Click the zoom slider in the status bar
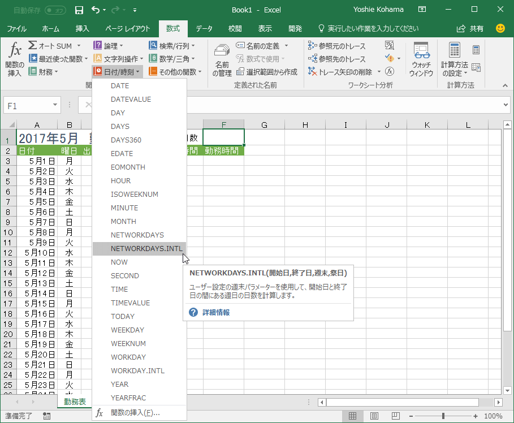 (x=443, y=416)
